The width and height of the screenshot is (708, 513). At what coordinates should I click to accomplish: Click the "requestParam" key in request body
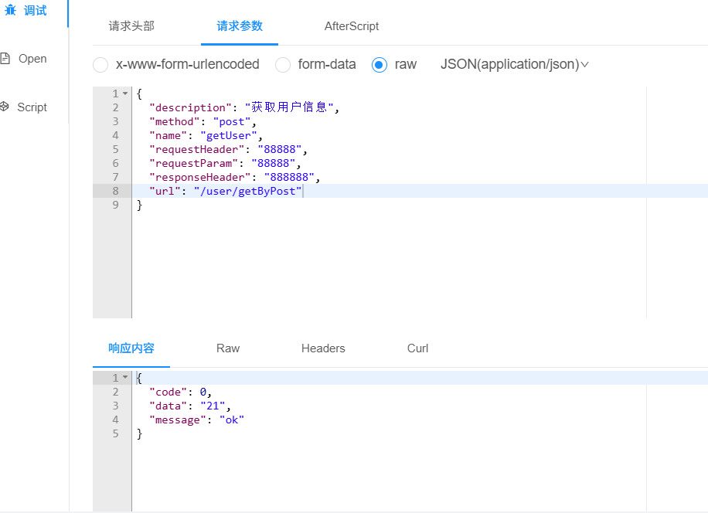pos(193,163)
